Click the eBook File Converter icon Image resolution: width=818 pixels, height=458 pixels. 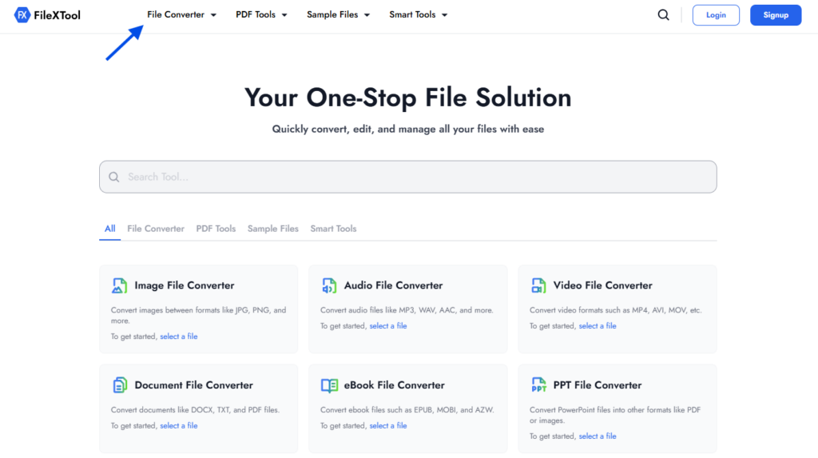(329, 385)
